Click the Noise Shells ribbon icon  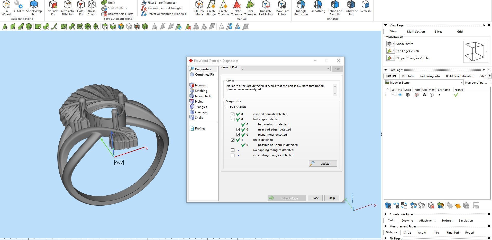tap(92, 8)
